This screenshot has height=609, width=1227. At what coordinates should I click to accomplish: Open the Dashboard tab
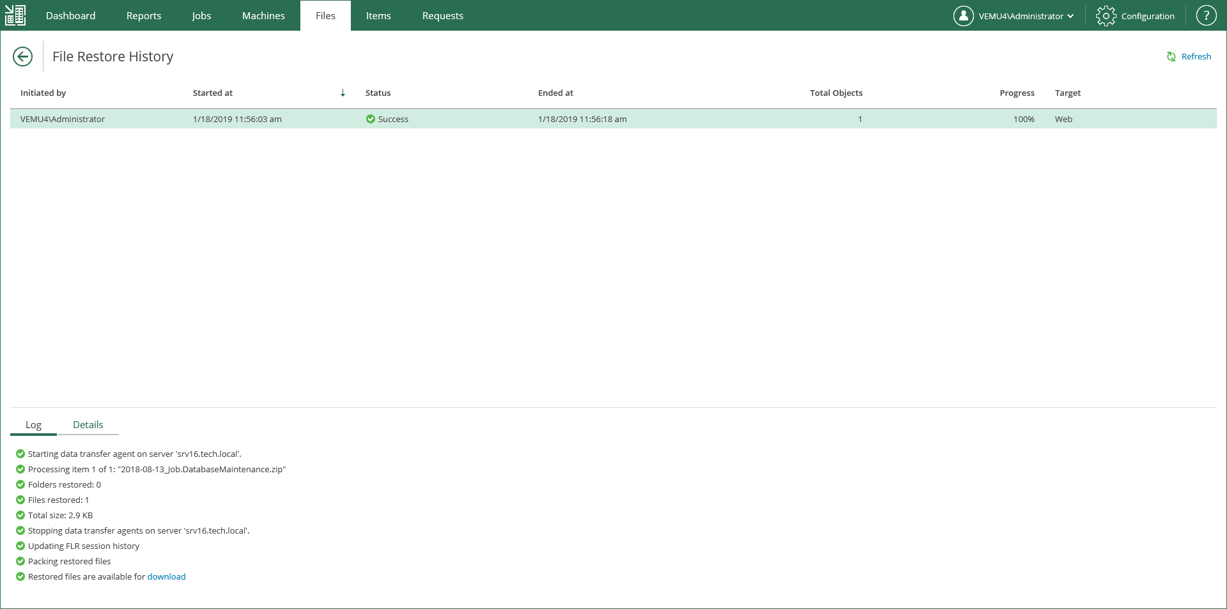pos(70,16)
